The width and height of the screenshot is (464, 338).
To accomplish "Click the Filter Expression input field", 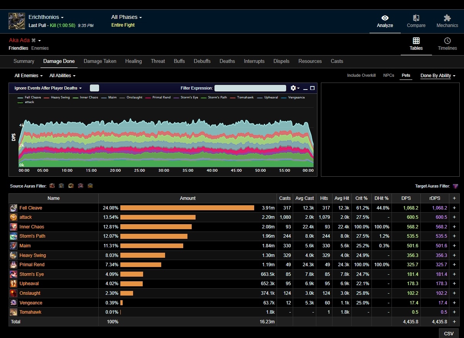I will coord(250,88).
